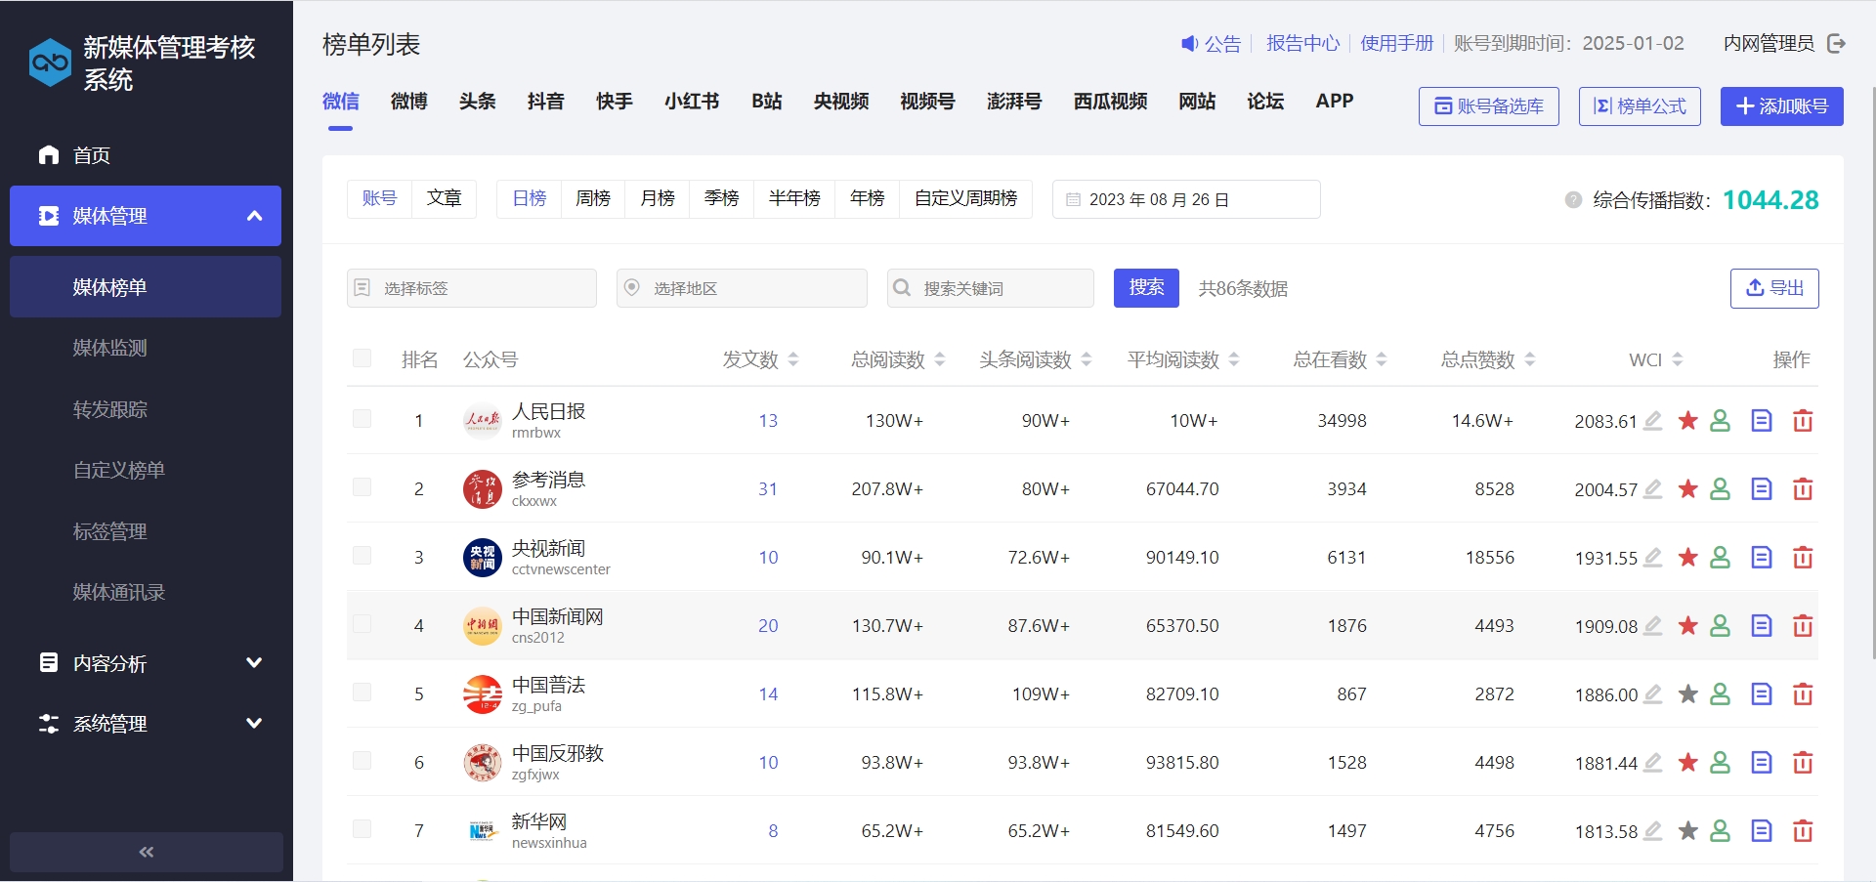Screen dimensions: 1876x882
Task: Toggle the star icon for 参考消息
Action: coord(1687,489)
